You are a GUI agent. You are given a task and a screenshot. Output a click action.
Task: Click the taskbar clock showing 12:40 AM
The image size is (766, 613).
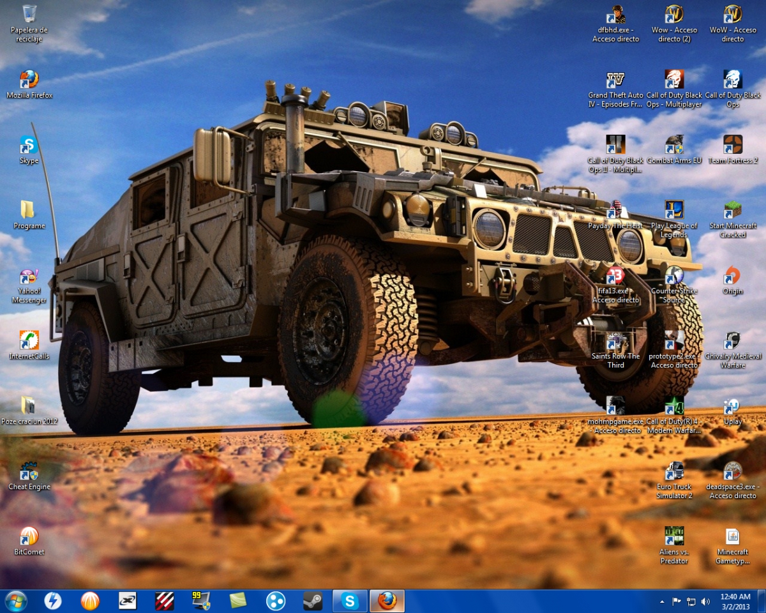735,601
